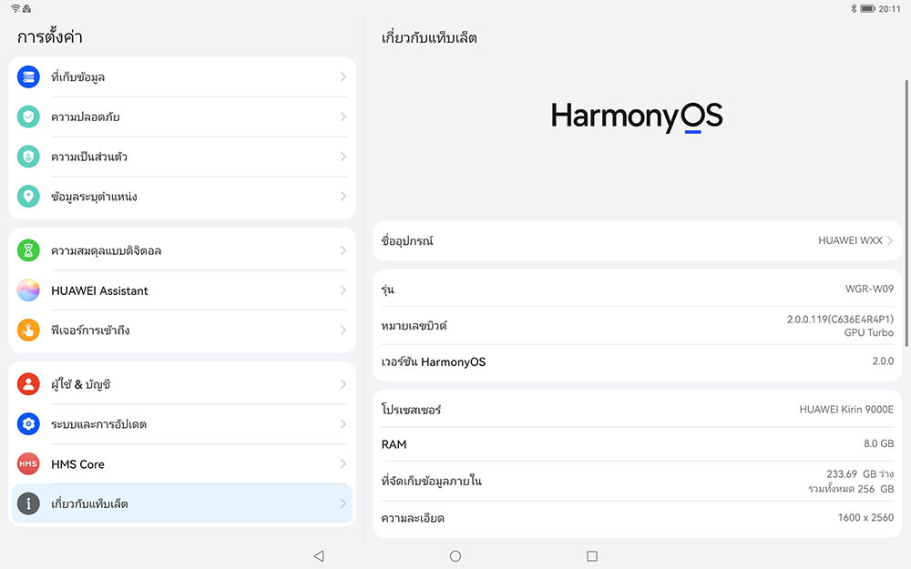Tap the HarmonyOS version (เวอร์ชัน HarmonyOS) row
911x569 pixels.
click(x=637, y=362)
